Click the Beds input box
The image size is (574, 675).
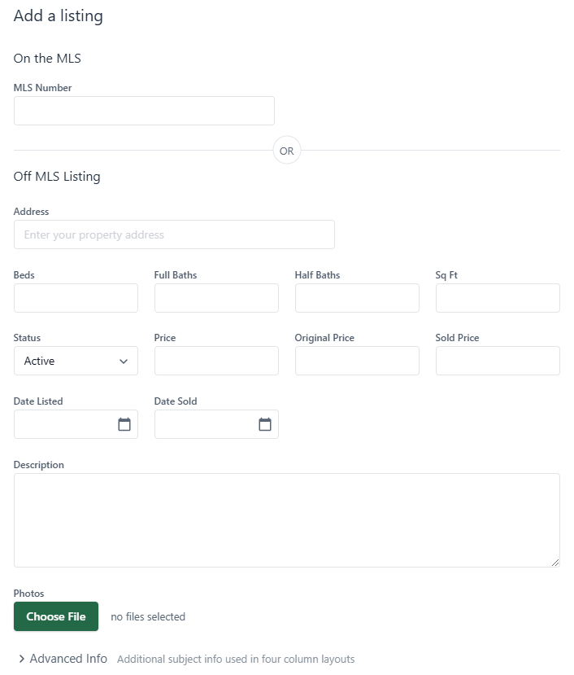[76, 298]
